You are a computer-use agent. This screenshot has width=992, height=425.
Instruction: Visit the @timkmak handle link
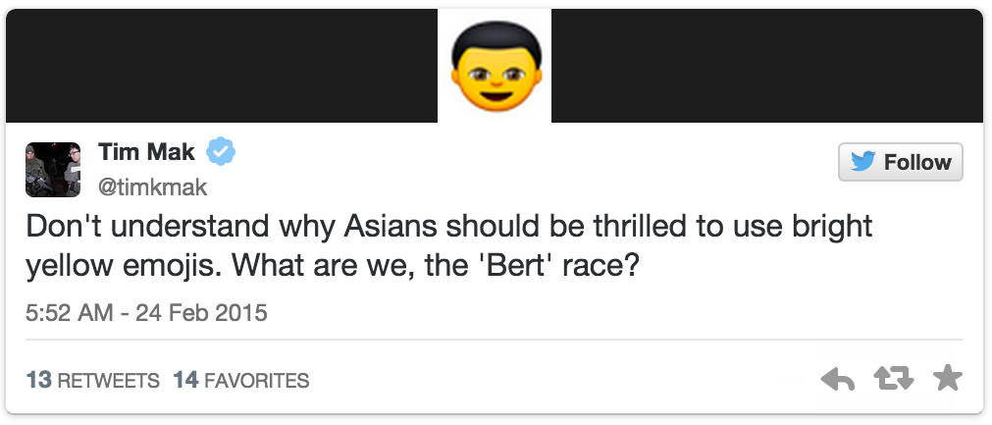(x=153, y=186)
